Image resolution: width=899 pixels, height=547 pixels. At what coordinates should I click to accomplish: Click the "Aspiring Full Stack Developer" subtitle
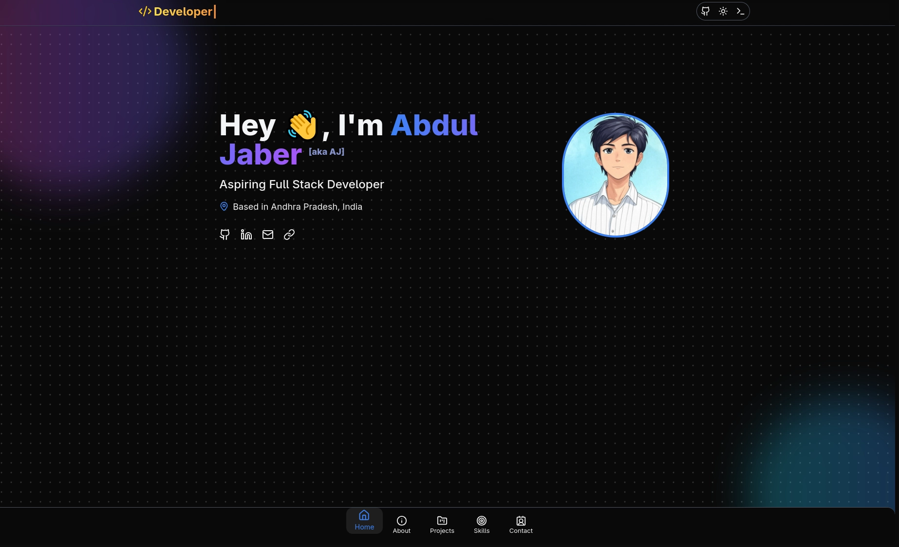[301, 184]
